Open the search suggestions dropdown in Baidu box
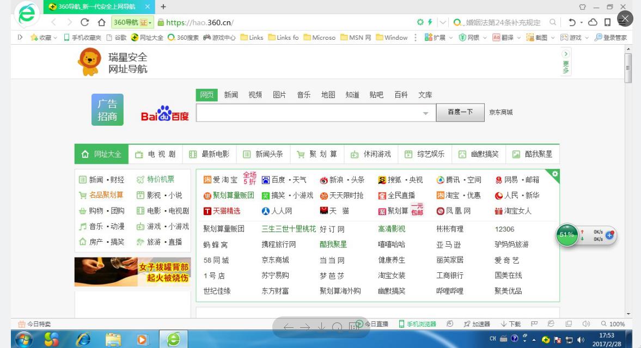This screenshot has width=641, height=348. coord(427,112)
